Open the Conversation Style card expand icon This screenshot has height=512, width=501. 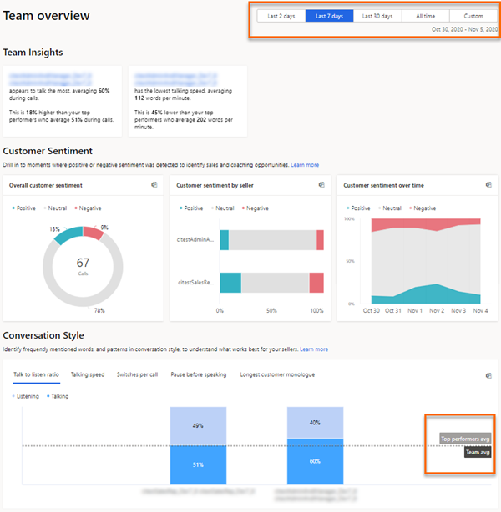(487, 375)
